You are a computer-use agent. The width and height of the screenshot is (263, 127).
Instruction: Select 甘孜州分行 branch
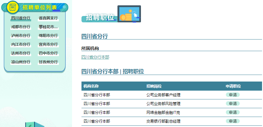click(x=48, y=62)
